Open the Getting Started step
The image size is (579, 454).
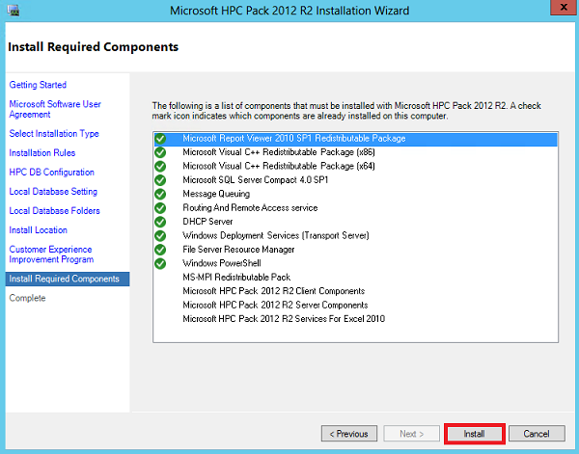(x=38, y=85)
